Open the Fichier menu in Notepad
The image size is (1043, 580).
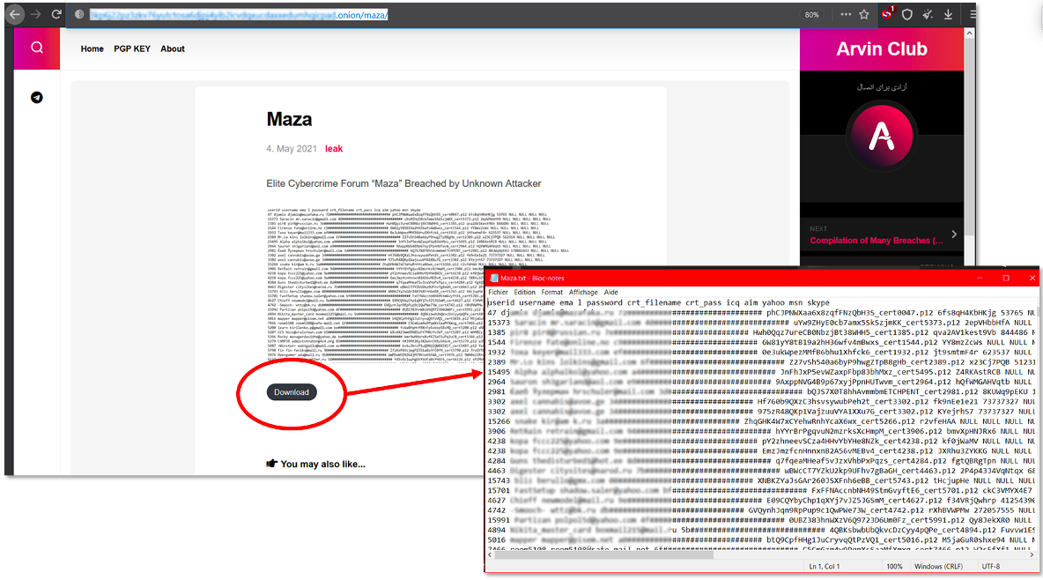tap(499, 292)
